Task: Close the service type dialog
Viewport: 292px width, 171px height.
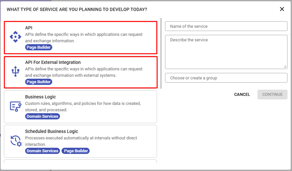Action: click(x=282, y=9)
